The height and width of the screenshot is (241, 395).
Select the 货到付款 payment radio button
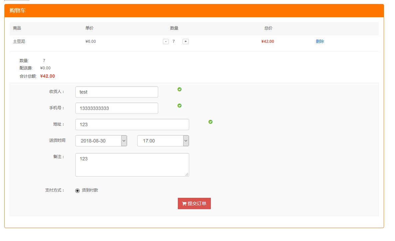click(x=77, y=191)
